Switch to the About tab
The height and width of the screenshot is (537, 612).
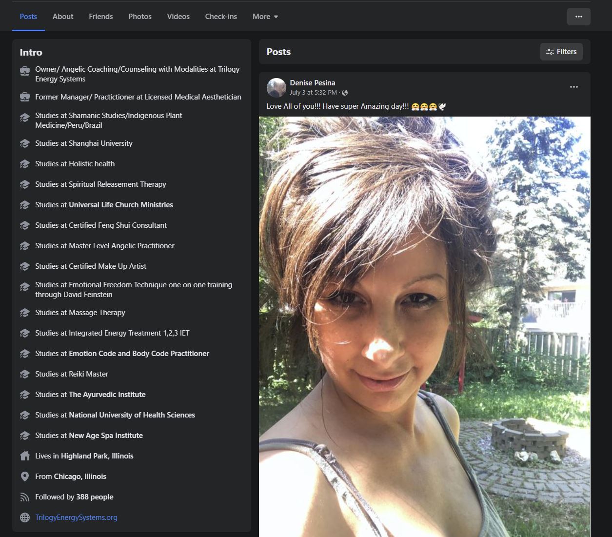(x=63, y=17)
